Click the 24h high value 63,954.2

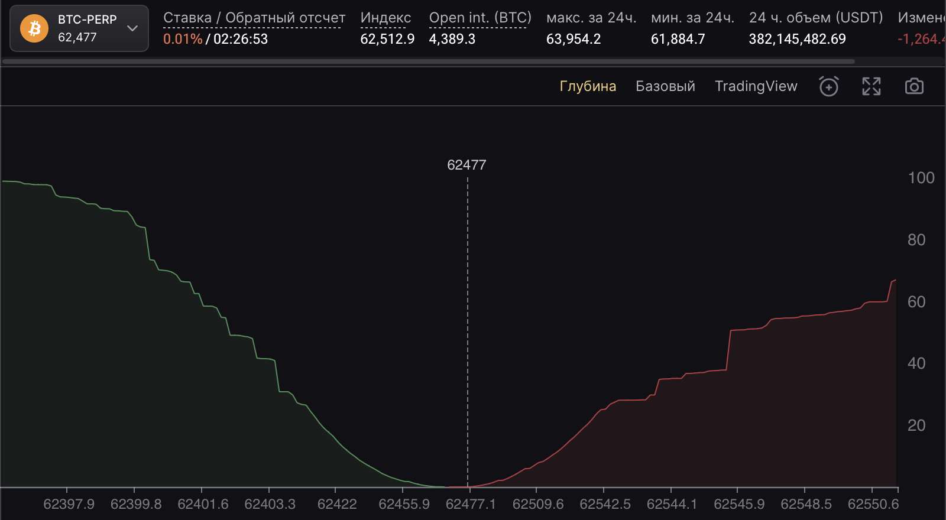tap(574, 39)
